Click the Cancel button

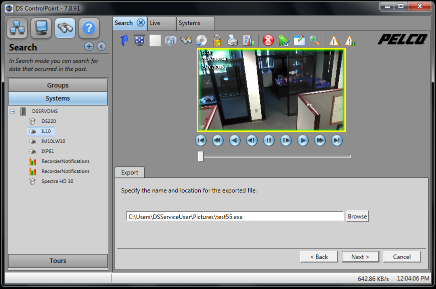[402, 257]
